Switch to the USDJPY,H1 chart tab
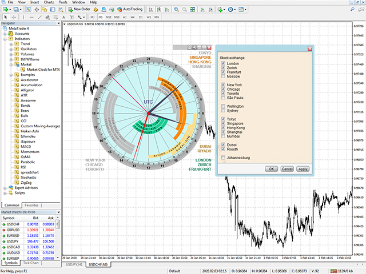The image size is (366, 274). (x=74, y=265)
